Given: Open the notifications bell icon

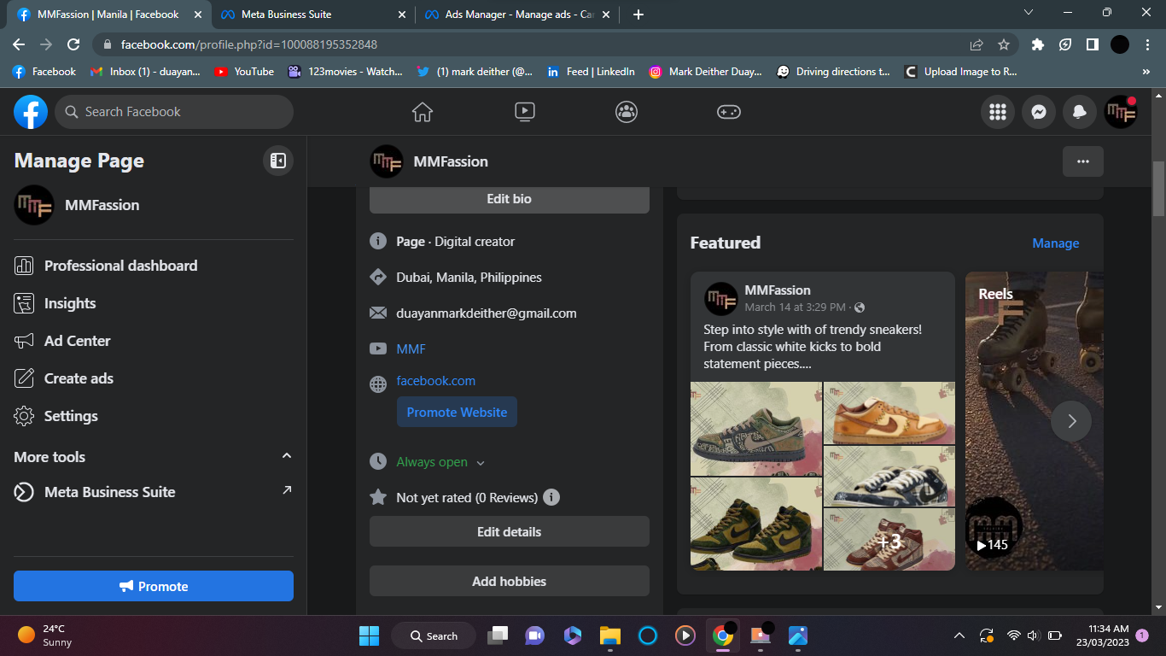Looking at the screenshot, I should (x=1079, y=112).
